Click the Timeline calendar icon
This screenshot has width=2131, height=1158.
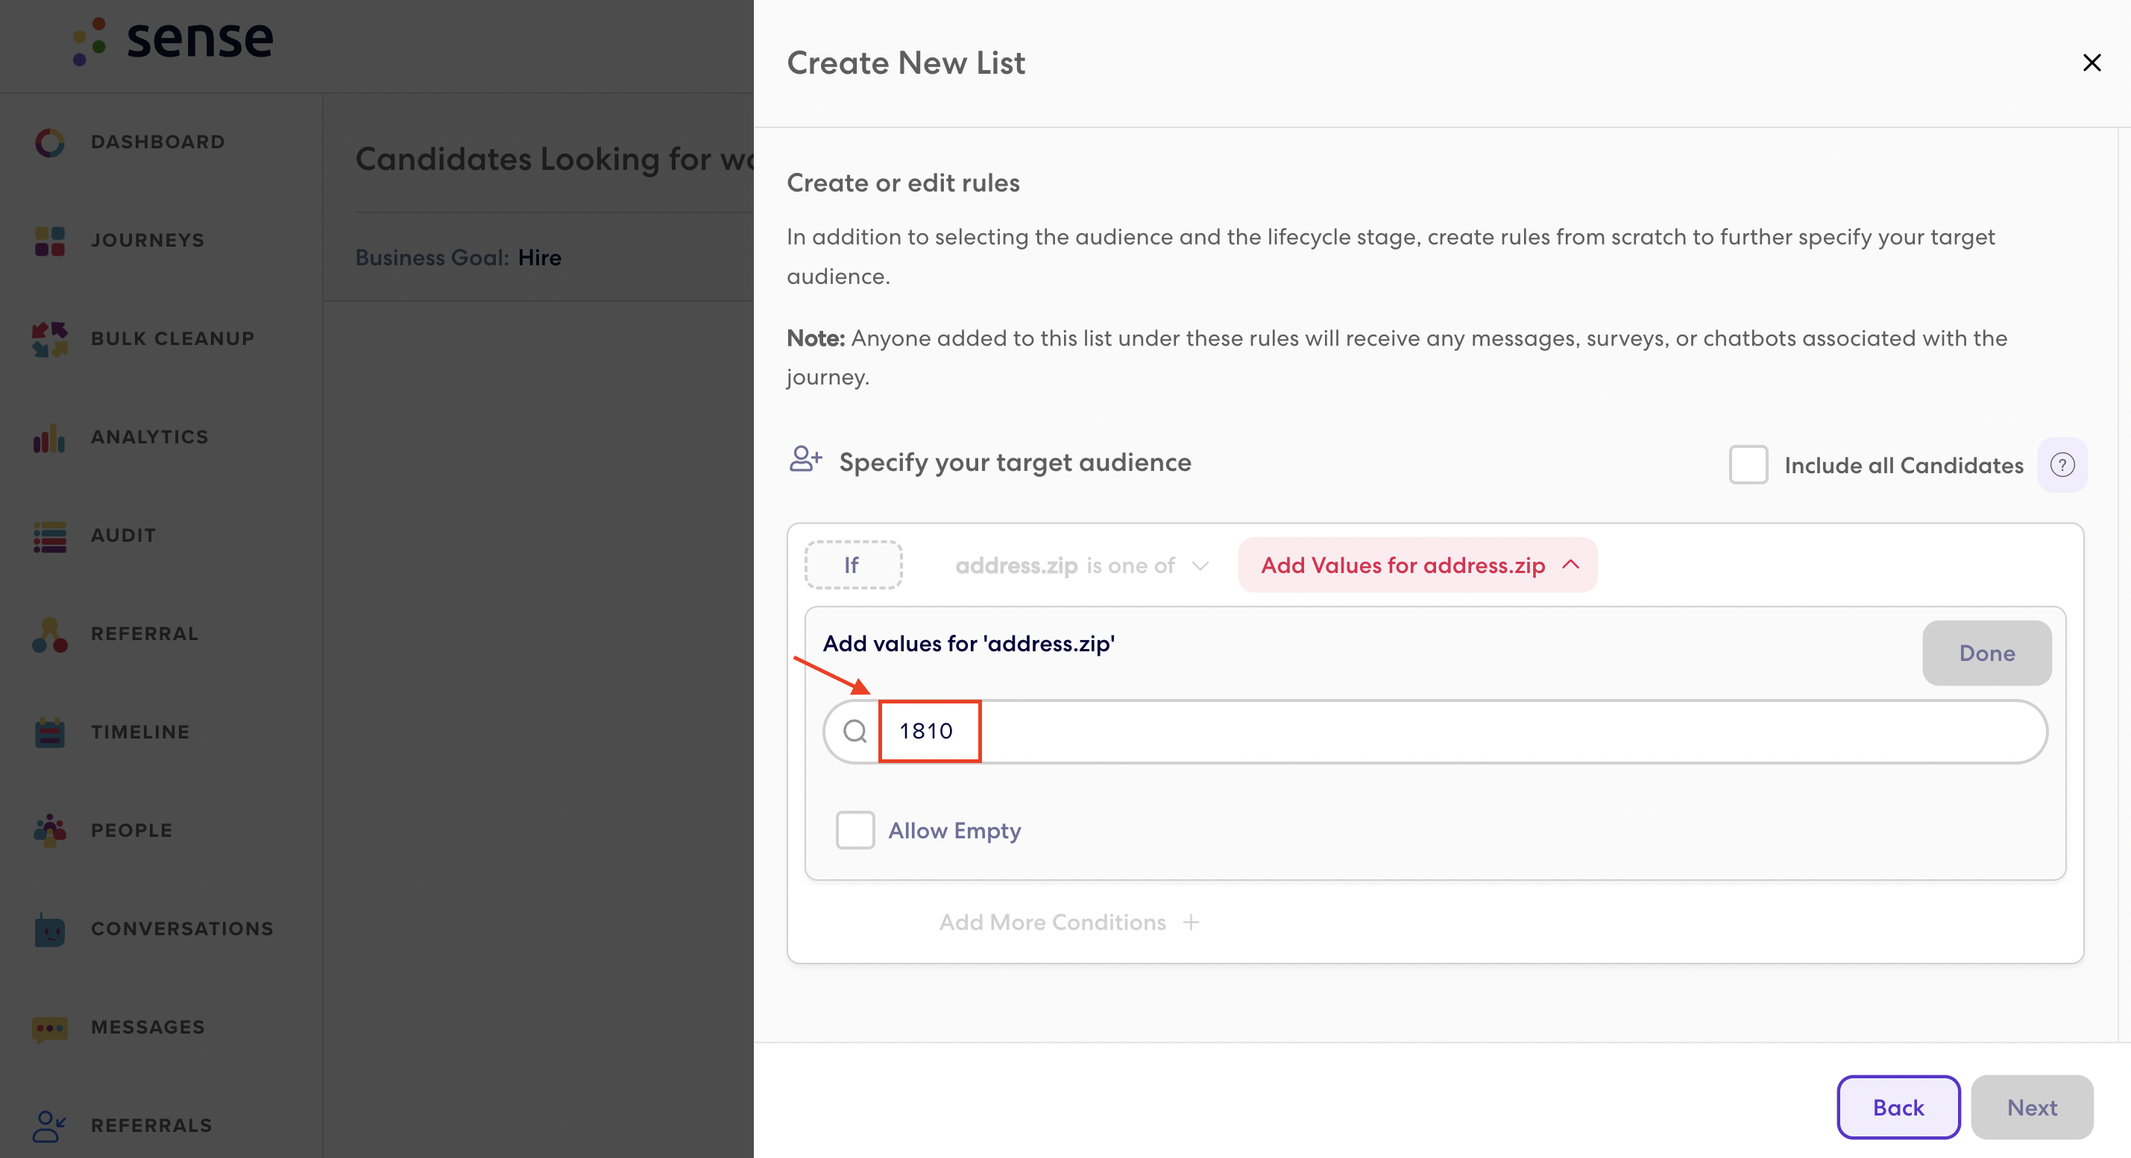(x=50, y=733)
